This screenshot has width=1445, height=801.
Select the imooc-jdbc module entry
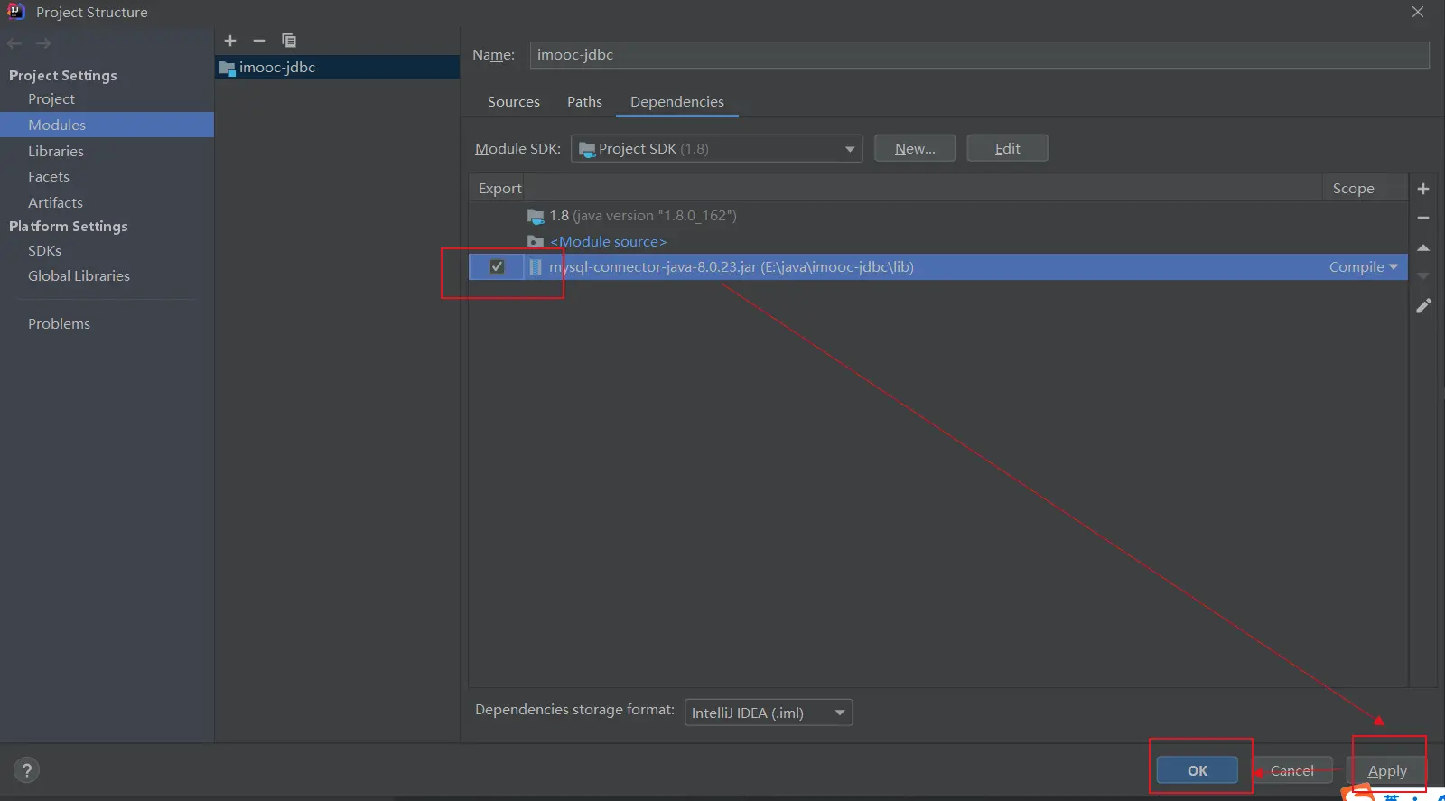(x=277, y=68)
